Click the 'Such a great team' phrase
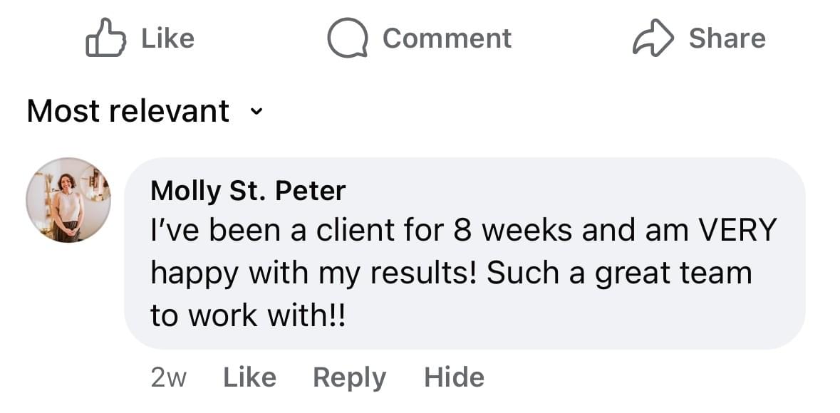840x413 pixels. coord(618,273)
